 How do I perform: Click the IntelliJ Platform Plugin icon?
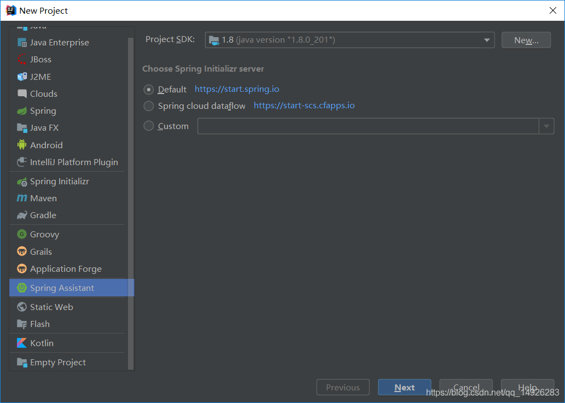click(22, 162)
